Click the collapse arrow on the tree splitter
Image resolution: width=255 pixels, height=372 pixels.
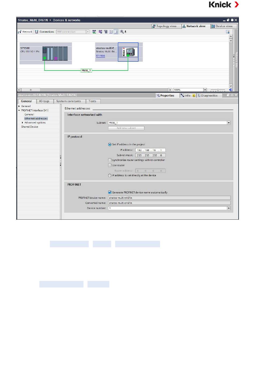(60, 158)
